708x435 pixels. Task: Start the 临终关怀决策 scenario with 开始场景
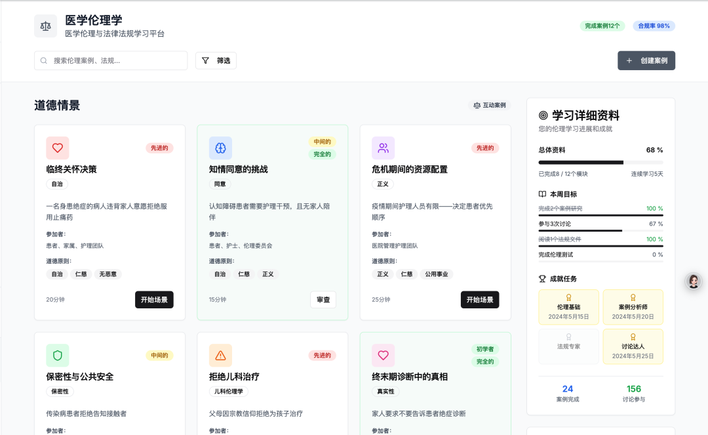(x=154, y=300)
